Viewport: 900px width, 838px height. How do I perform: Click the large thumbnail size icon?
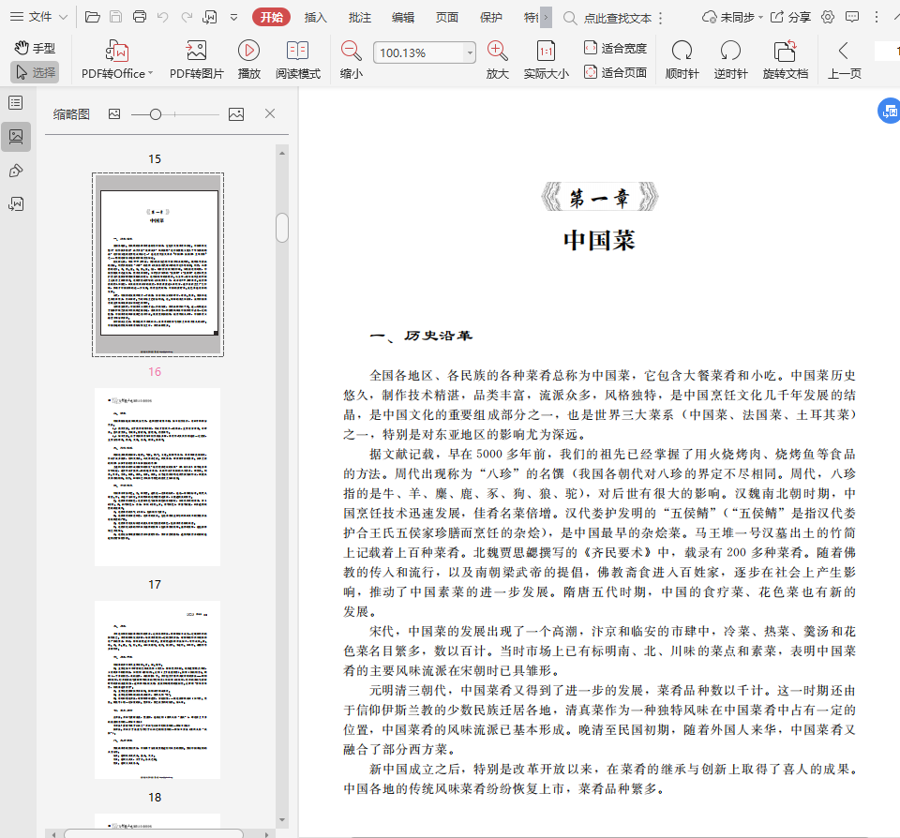pyautogui.click(x=236, y=114)
